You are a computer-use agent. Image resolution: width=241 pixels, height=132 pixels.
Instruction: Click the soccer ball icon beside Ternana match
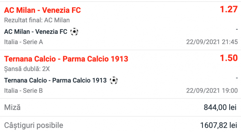(x=113, y=80)
